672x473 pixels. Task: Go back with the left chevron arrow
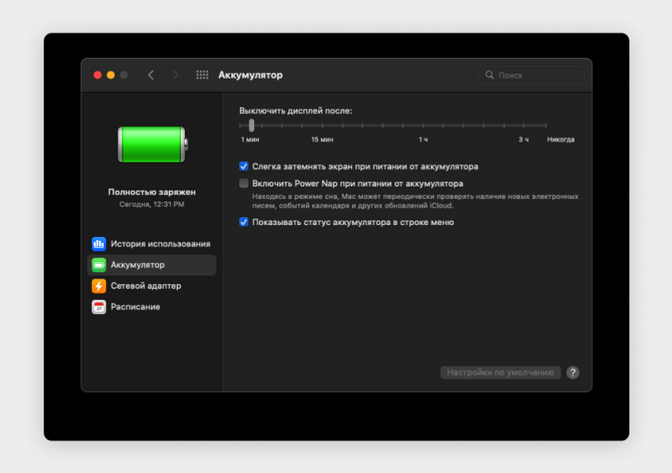tap(151, 75)
